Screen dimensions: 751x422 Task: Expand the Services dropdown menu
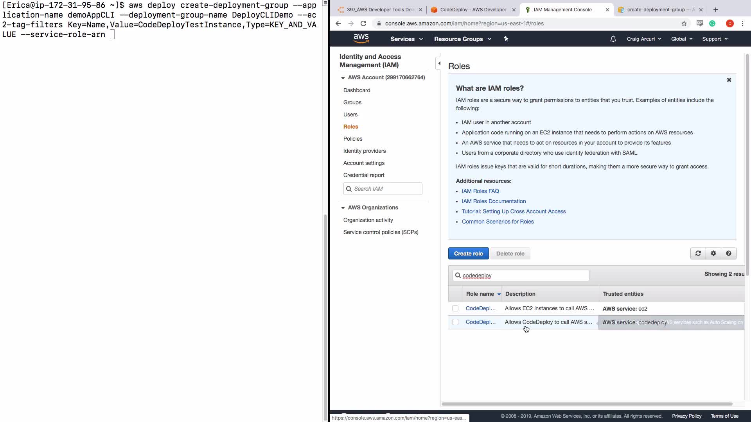pos(406,39)
